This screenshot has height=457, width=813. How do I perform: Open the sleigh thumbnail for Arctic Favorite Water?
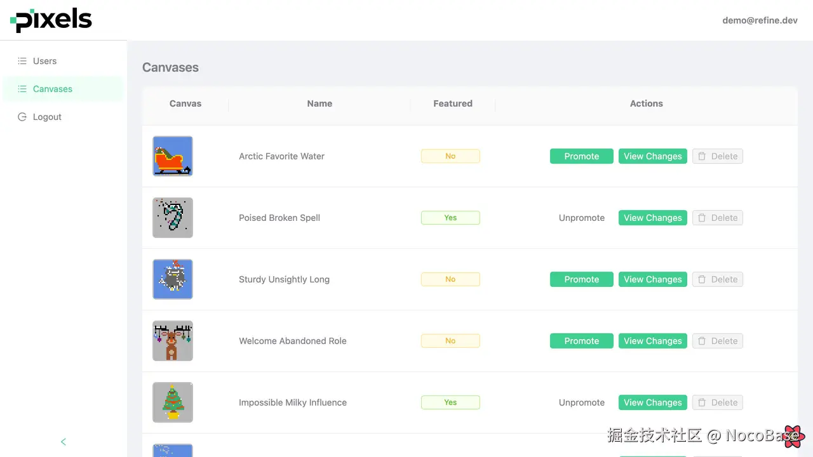(173, 156)
